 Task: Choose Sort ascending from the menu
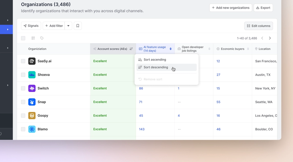[167, 60]
